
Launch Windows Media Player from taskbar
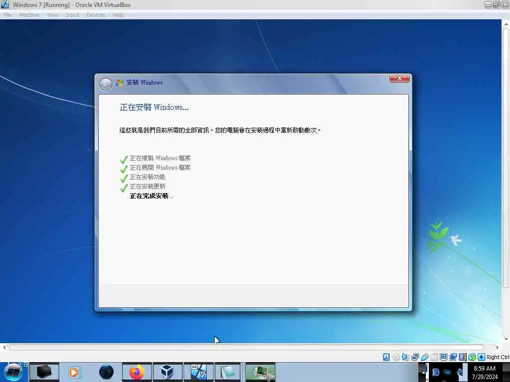tap(74, 372)
